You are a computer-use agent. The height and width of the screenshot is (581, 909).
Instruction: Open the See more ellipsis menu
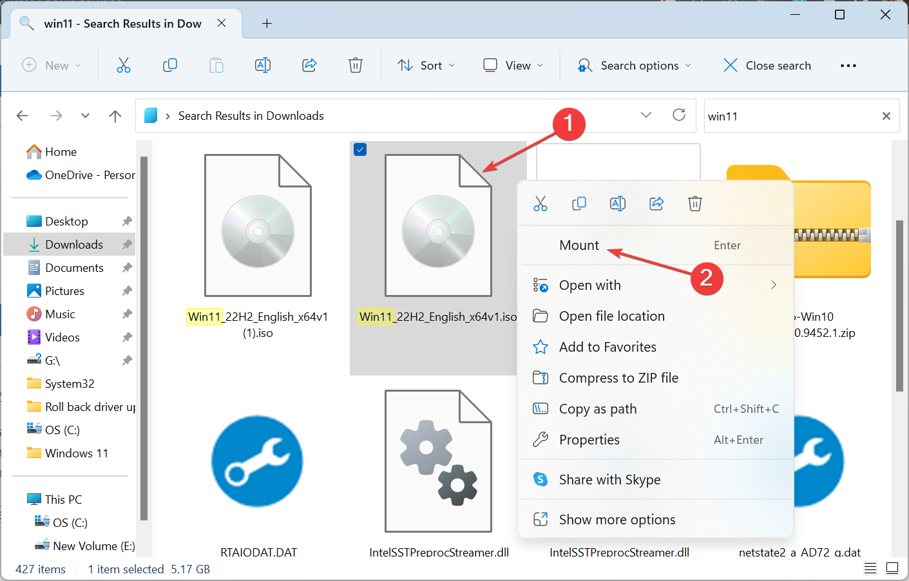point(848,65)
